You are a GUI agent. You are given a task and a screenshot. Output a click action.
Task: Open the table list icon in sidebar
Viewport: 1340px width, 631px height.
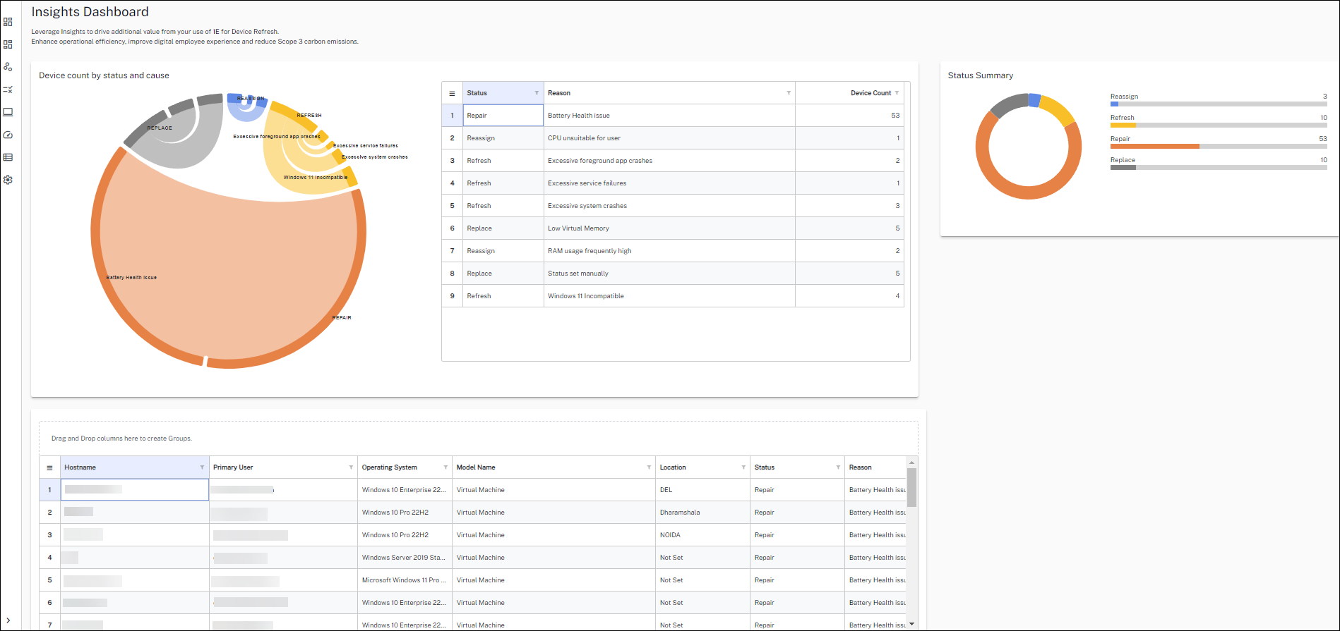8,157
